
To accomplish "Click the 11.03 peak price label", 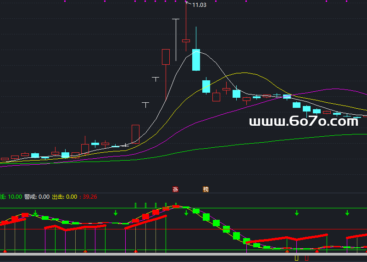I will [199, 5].
